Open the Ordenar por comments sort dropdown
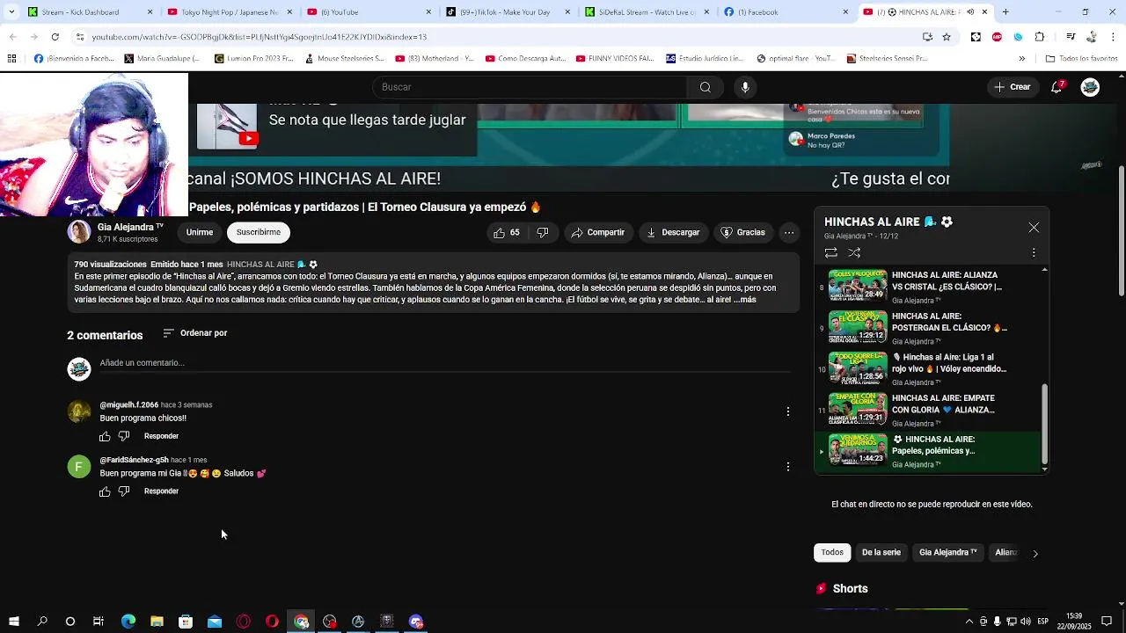 195,333
